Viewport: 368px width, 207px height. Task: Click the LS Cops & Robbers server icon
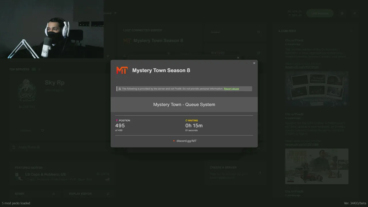pos(19,177)
